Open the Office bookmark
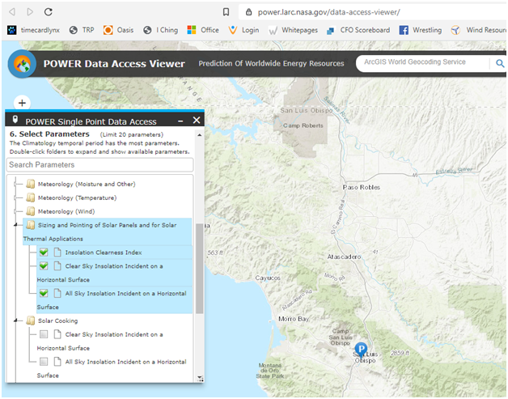The height and width of the screenshot is (399, 508). (203, 30)
